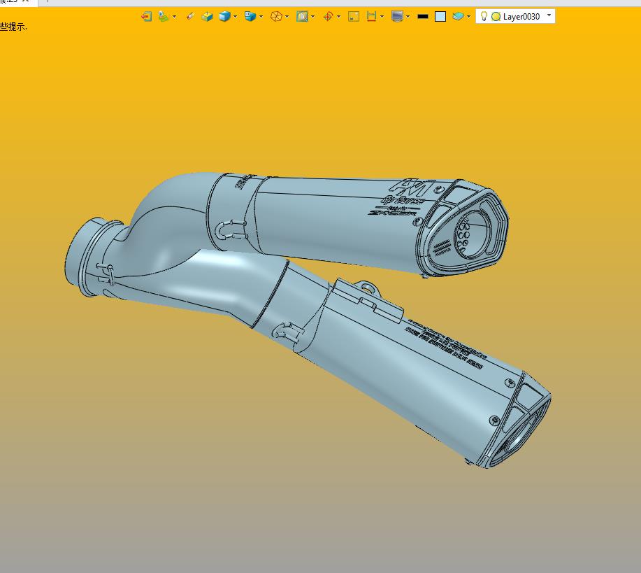Image resolution: width=641 pixels, height=573 pixels.
Task: Expand the inquire icon dropdown arrow
Action: tap(313, 17)
